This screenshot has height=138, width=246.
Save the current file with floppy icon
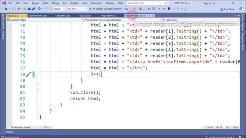click(x=29, y=9)
